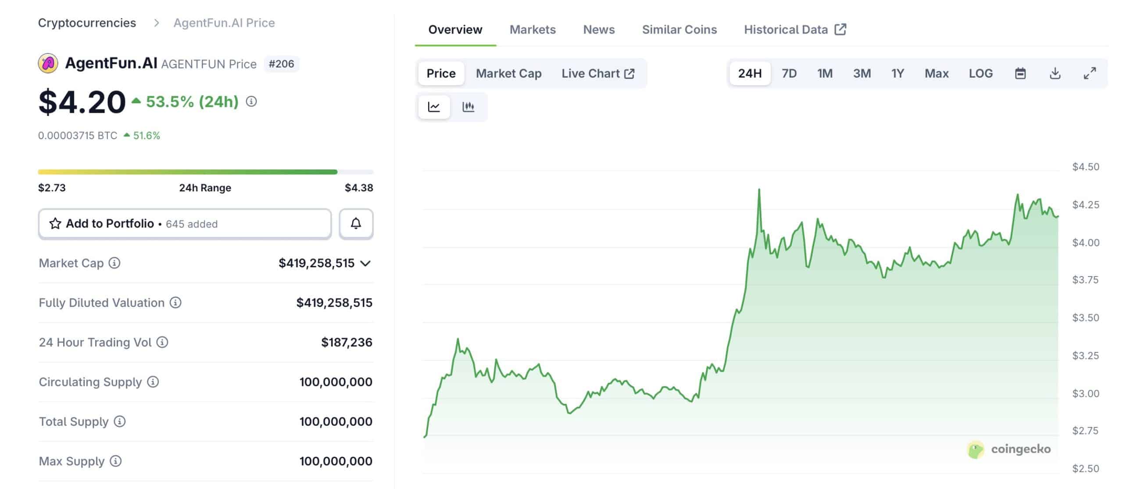Viewport: 1123px width, 489px height.
Task: Open the 24h percent change info icon
Action: coord(251,102)
